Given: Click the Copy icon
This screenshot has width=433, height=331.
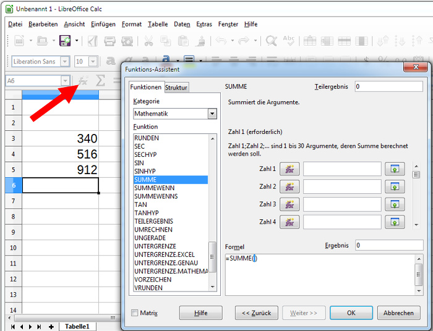Looking at the screenshot, I should (166, 41).
